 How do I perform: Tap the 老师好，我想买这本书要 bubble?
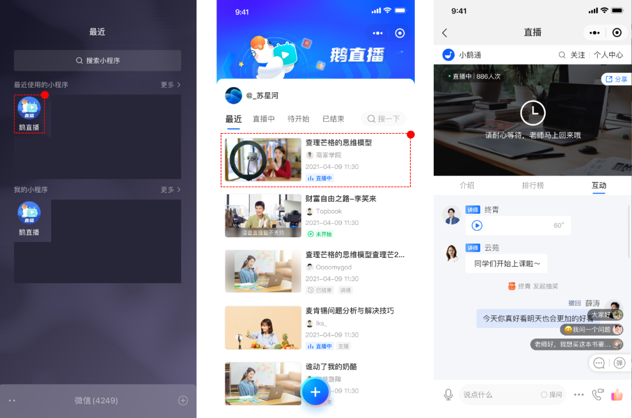577,344
